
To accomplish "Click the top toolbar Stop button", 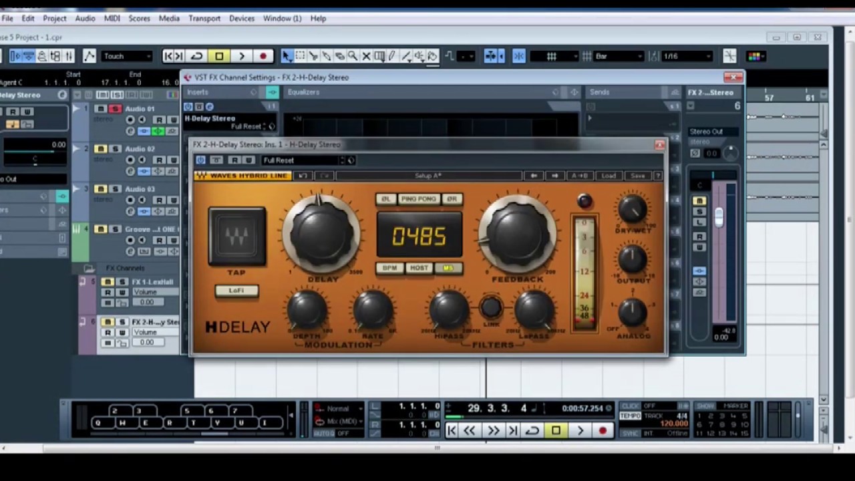I will [x=219, y=57].
